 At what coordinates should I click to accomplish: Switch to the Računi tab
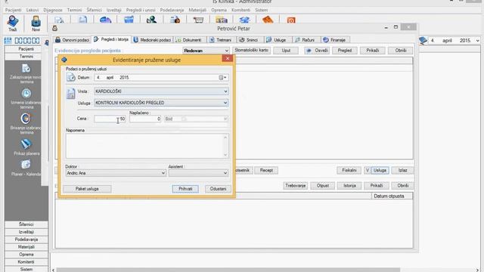[305, 40]
